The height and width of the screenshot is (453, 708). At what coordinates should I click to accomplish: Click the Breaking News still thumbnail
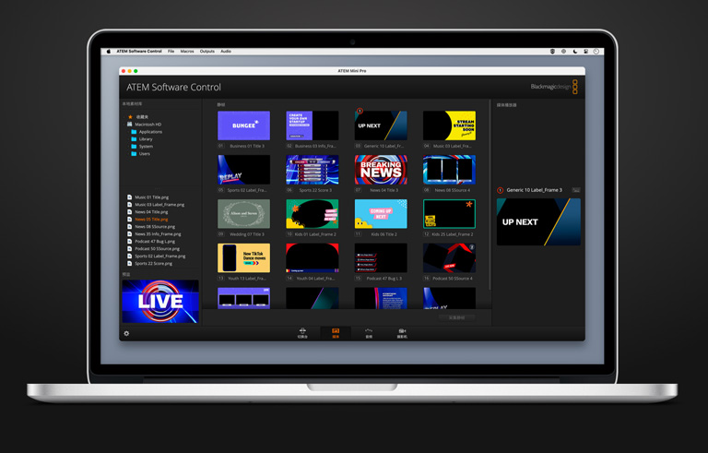click(x=381, y=170)
